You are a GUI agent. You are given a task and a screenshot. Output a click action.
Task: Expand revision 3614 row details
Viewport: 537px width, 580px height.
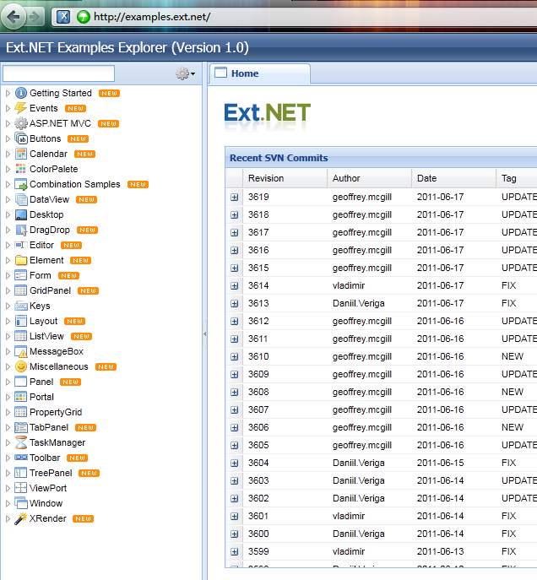235,286
